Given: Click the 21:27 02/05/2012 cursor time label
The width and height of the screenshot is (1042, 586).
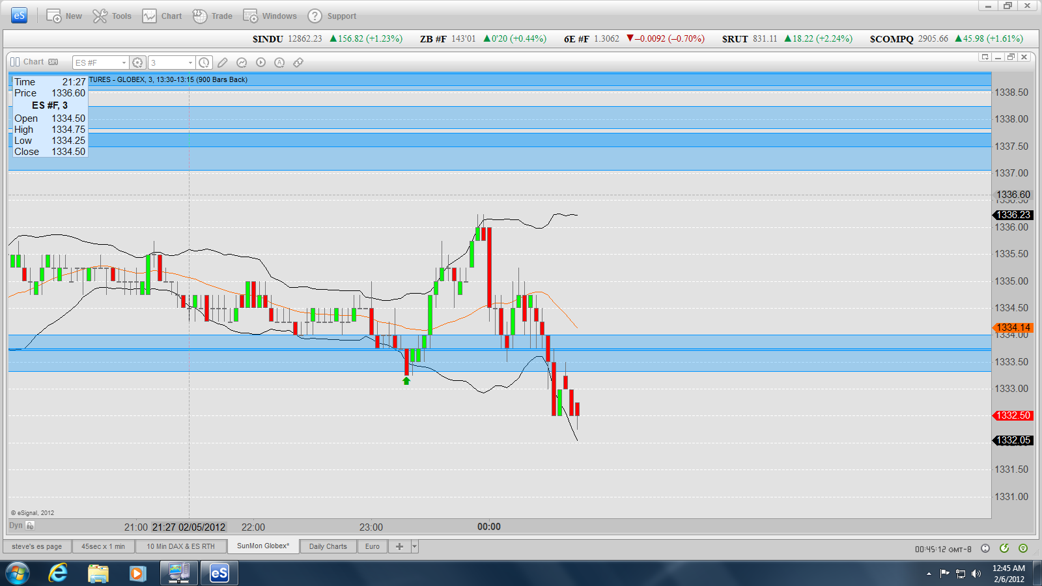Looking at the screenshot, I should (x=189, y=527).
